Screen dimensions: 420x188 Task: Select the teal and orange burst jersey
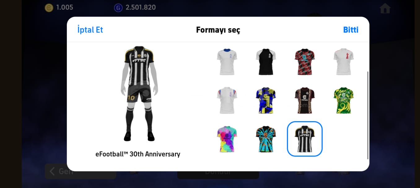266,139
